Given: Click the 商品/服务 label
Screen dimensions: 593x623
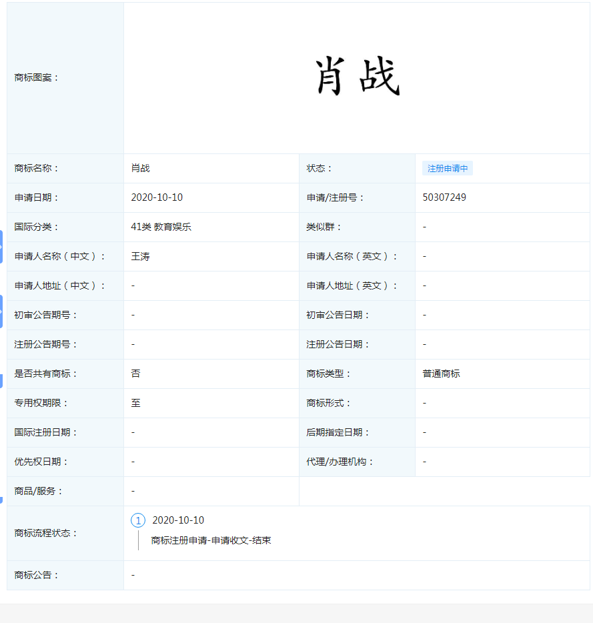Looking at the screenshot, I should pos(39,491).
